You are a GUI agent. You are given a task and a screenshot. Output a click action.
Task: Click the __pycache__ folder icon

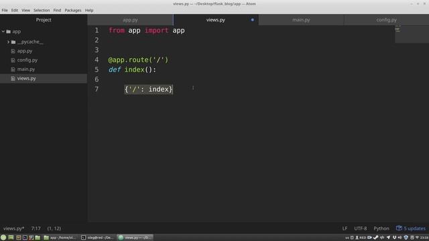click(13, 42)
